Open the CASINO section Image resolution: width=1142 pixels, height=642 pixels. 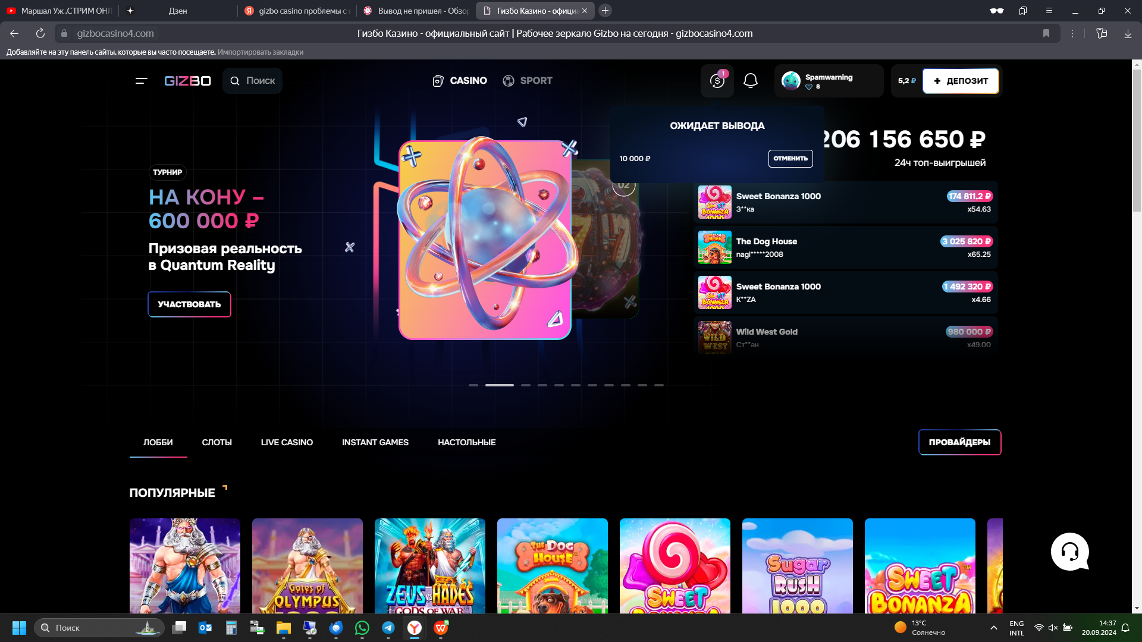(x=459, y=81)
